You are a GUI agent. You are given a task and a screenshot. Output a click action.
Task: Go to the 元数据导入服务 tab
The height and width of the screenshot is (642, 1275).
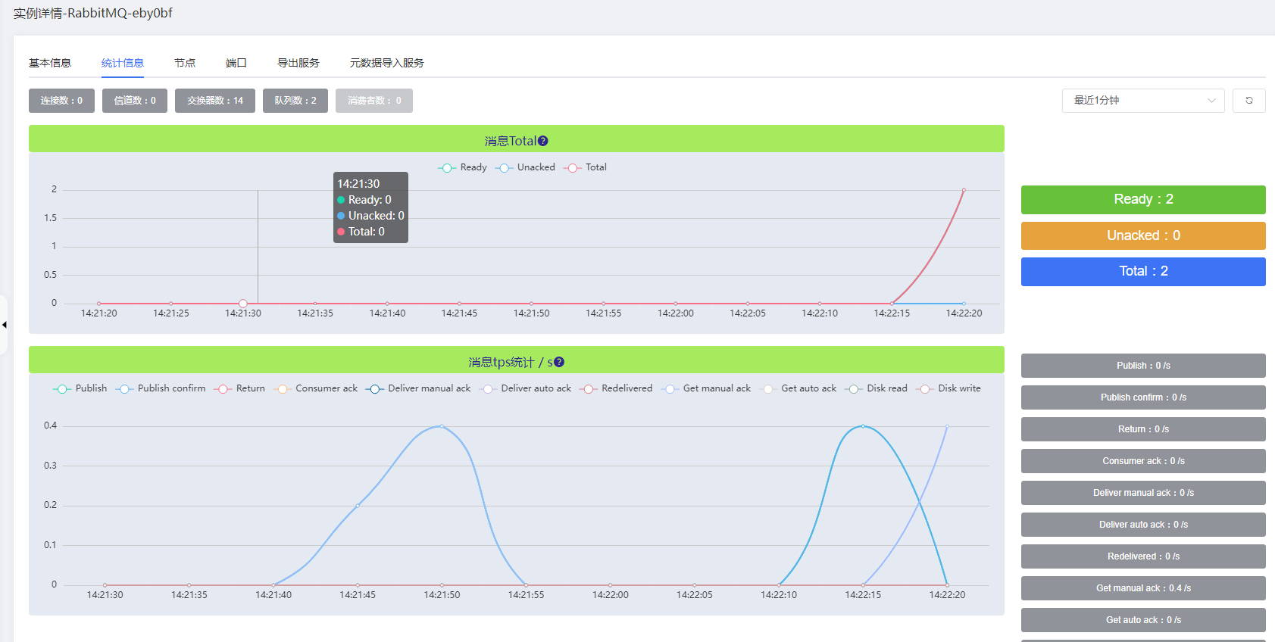[x=386, y=63]
